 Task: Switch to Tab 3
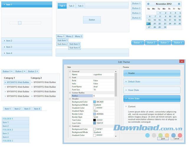pyautogui.click(x=80, y=6)
